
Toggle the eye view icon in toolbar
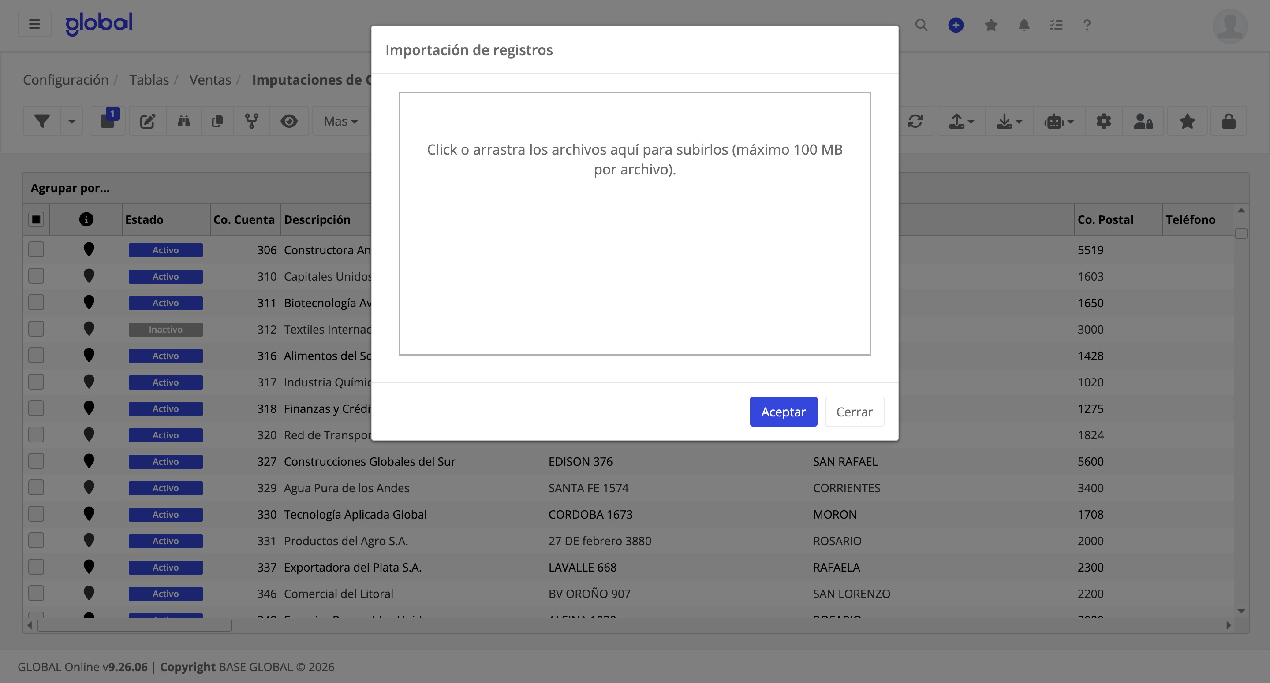click(x=289, y=121)
